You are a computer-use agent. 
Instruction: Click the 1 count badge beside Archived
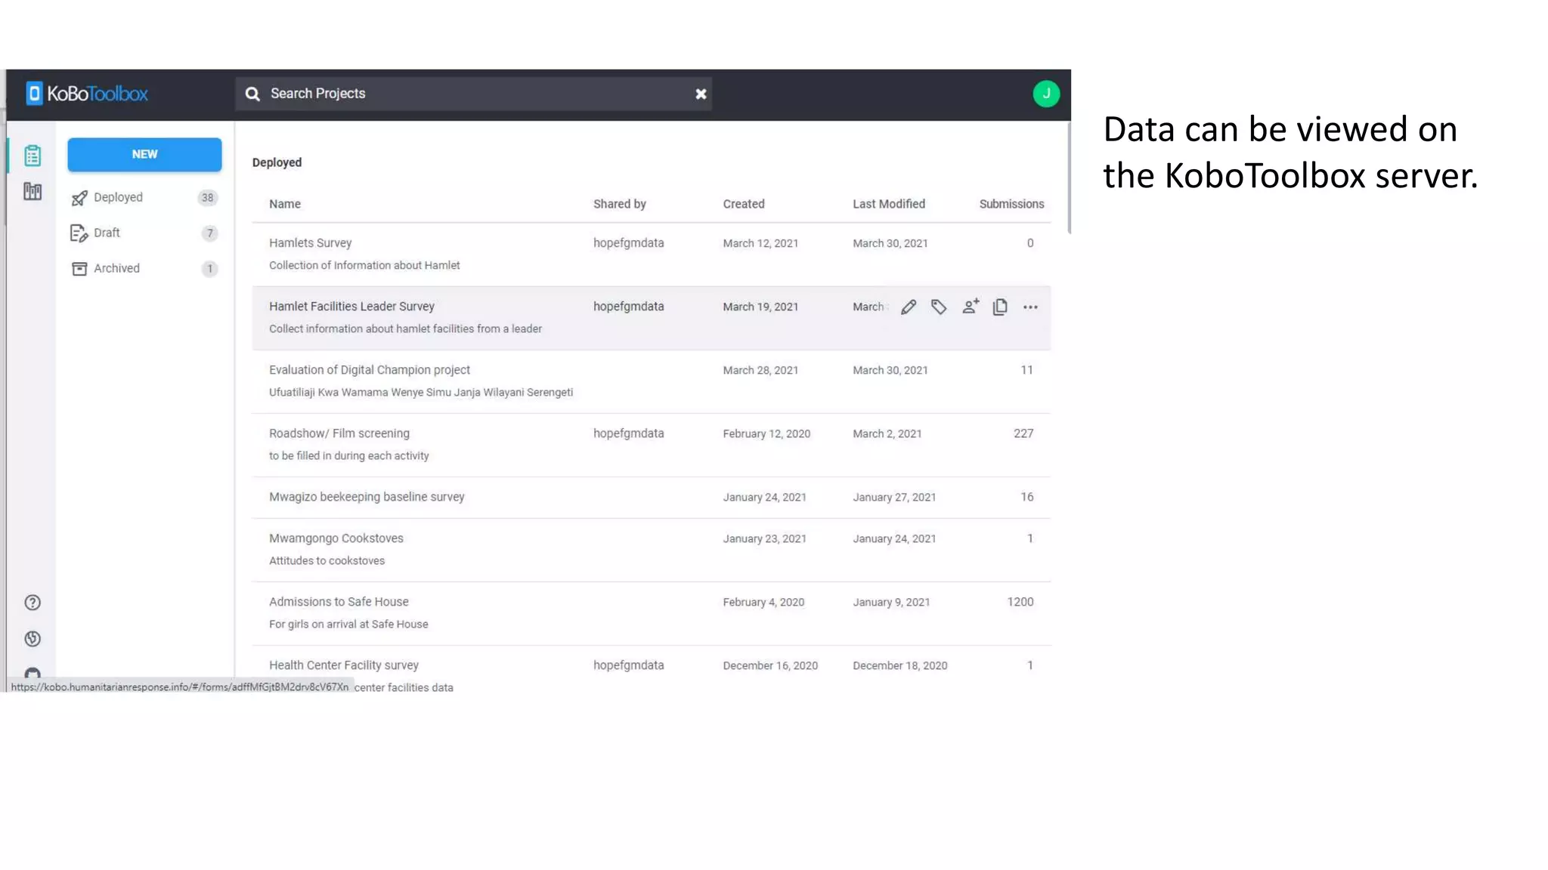coord(210,269)
